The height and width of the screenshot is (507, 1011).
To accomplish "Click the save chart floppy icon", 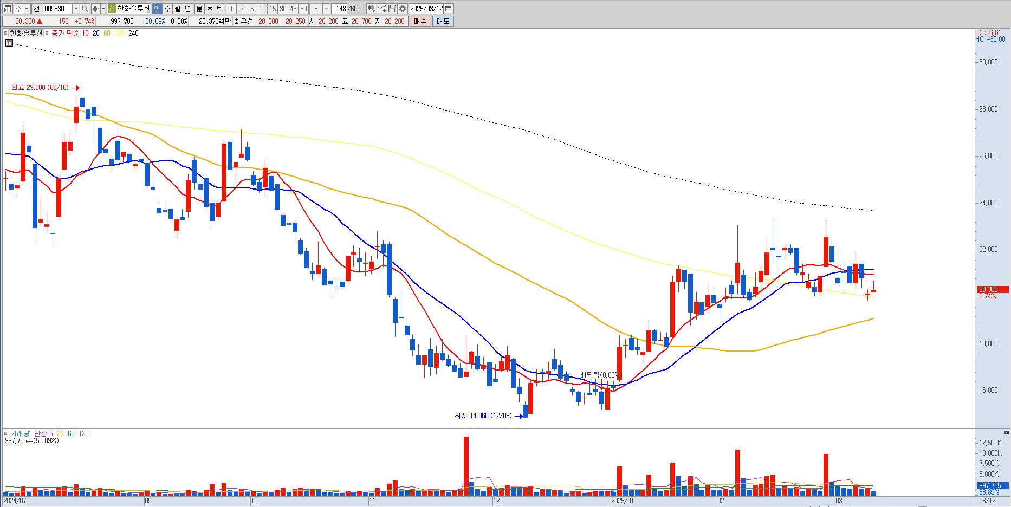I will pos(392,9).
